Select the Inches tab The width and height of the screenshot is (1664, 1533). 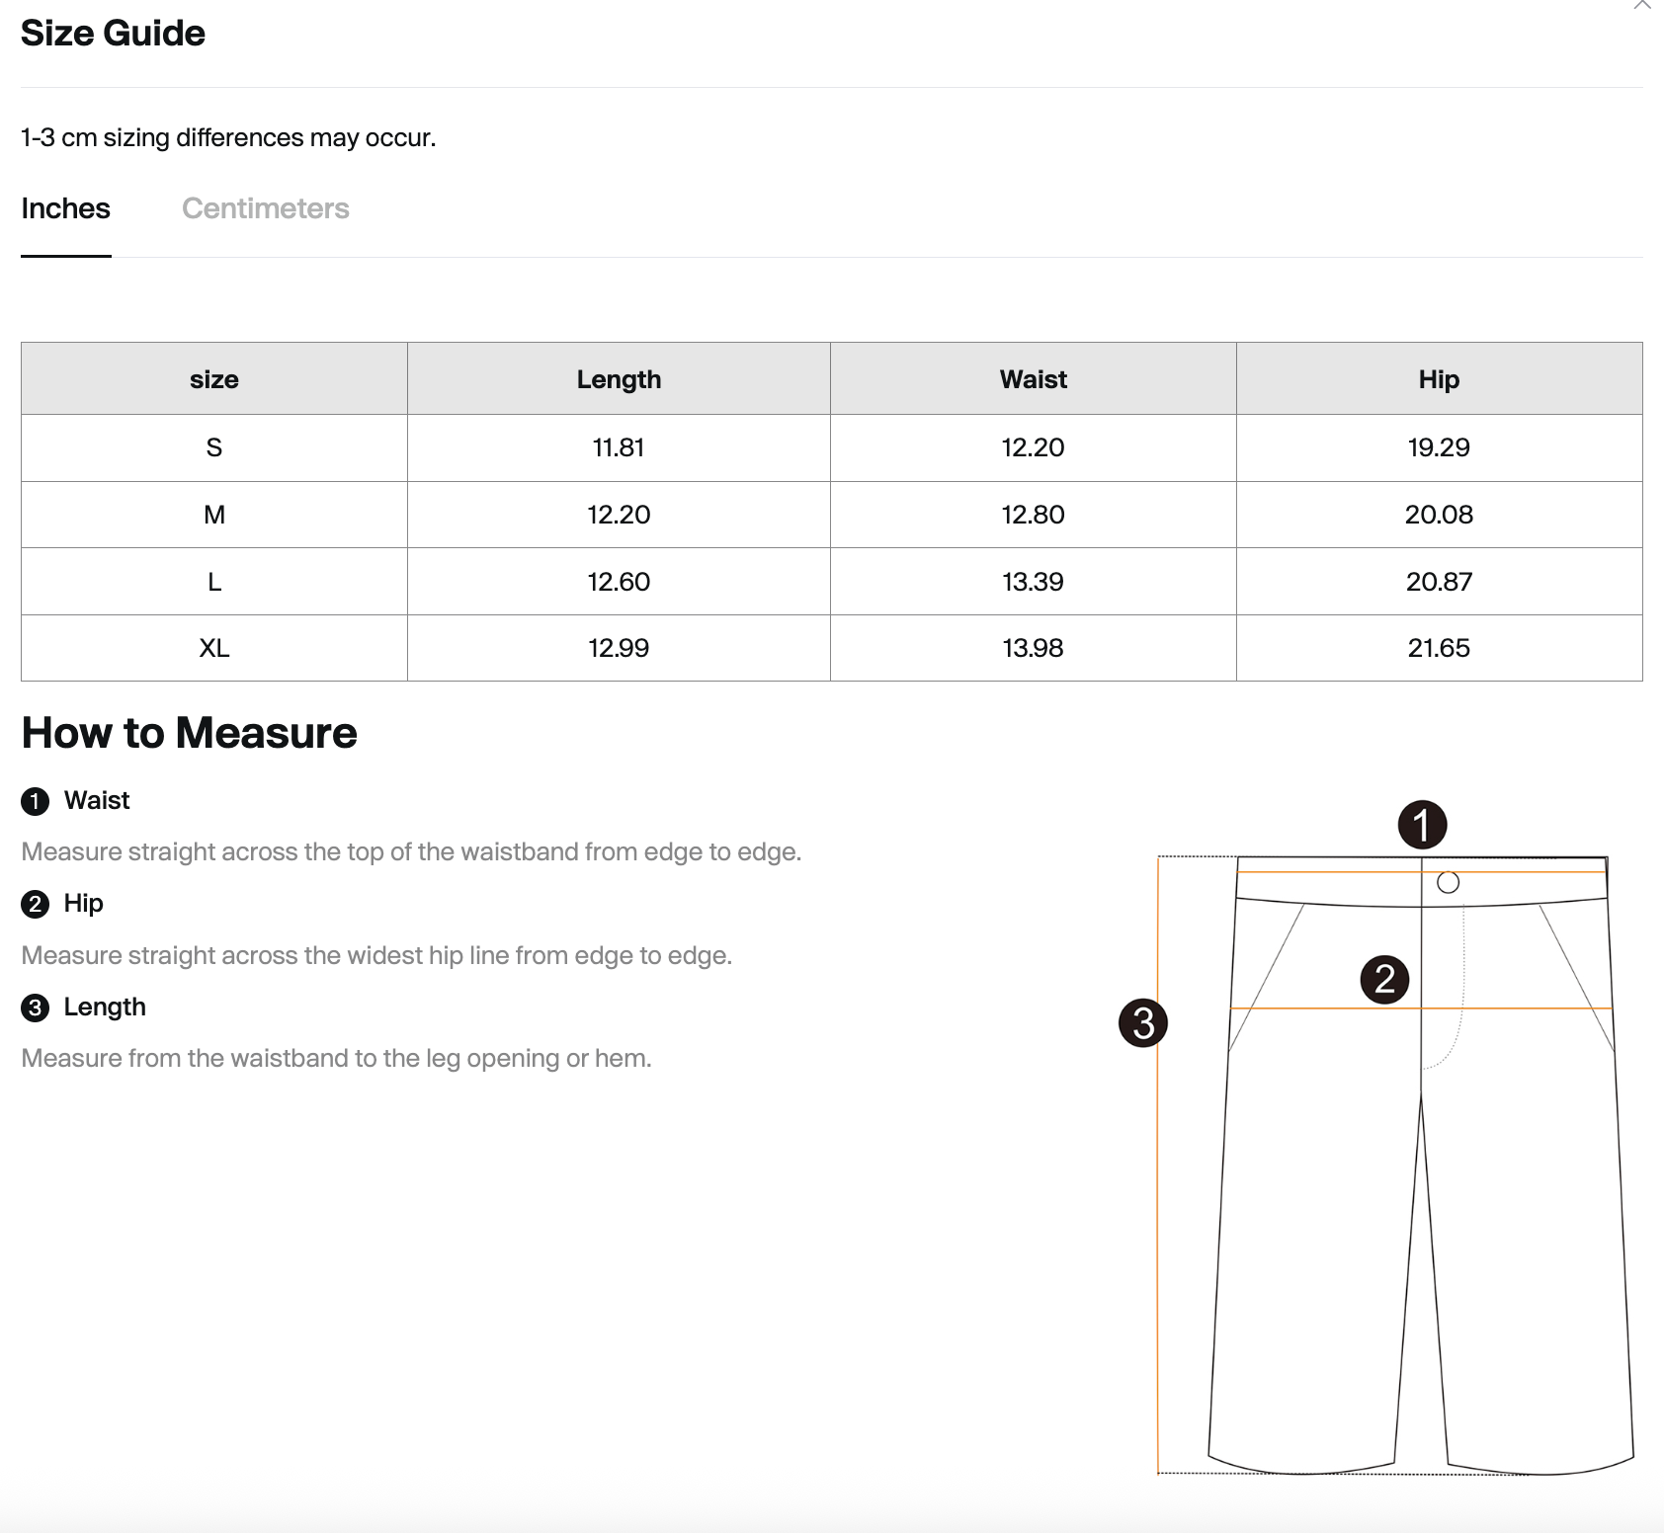[x=65, y=208]
